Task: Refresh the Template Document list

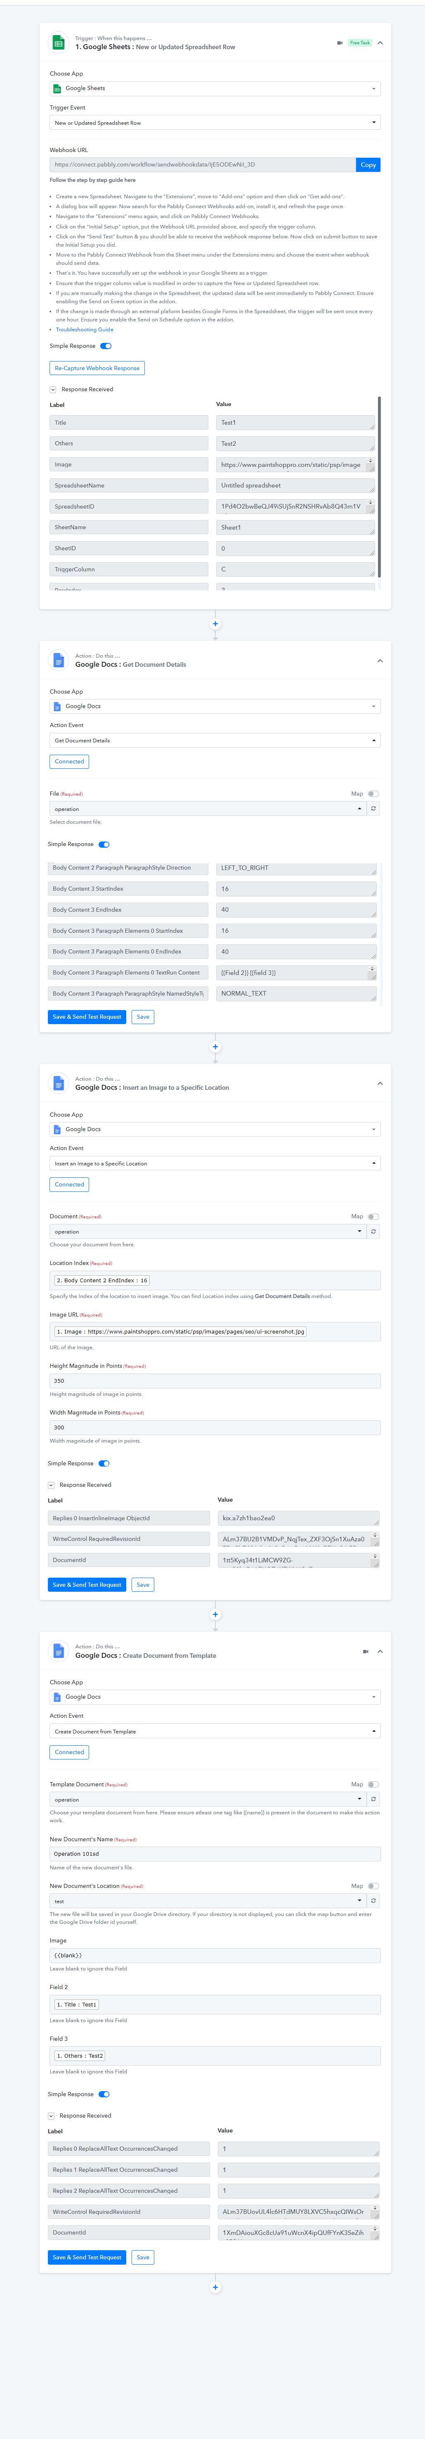Action: (x=373, y=1799)
